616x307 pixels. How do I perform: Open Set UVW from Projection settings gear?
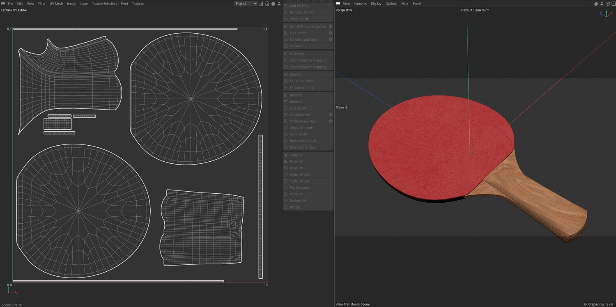(x=331, y=26)
